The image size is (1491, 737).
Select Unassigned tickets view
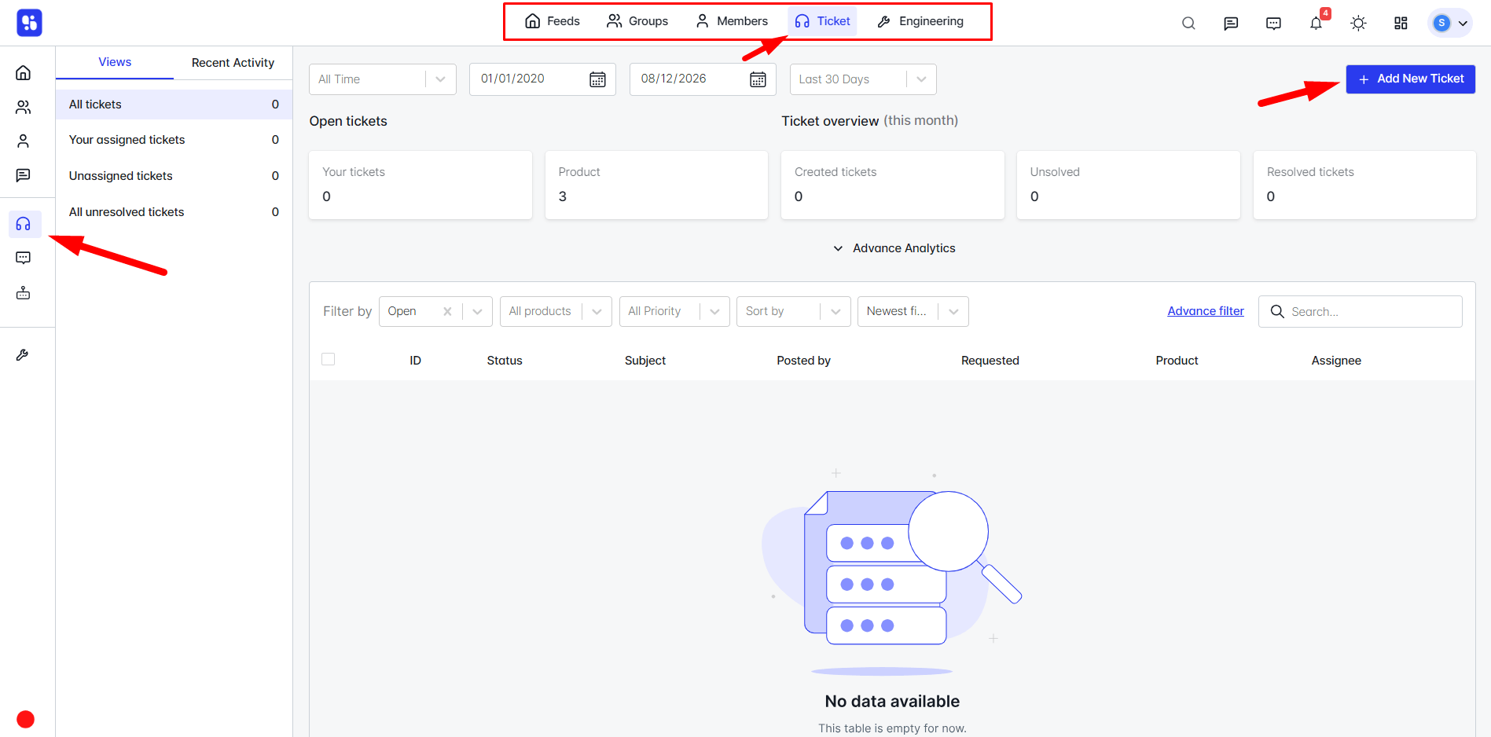tap(174, 176)
